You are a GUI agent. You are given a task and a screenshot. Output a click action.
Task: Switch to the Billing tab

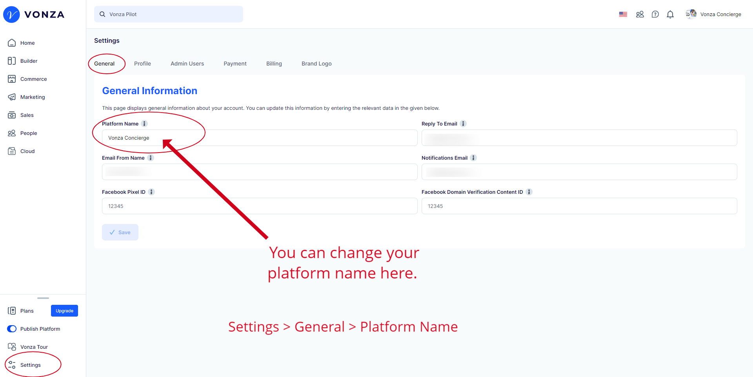point(274,64)
